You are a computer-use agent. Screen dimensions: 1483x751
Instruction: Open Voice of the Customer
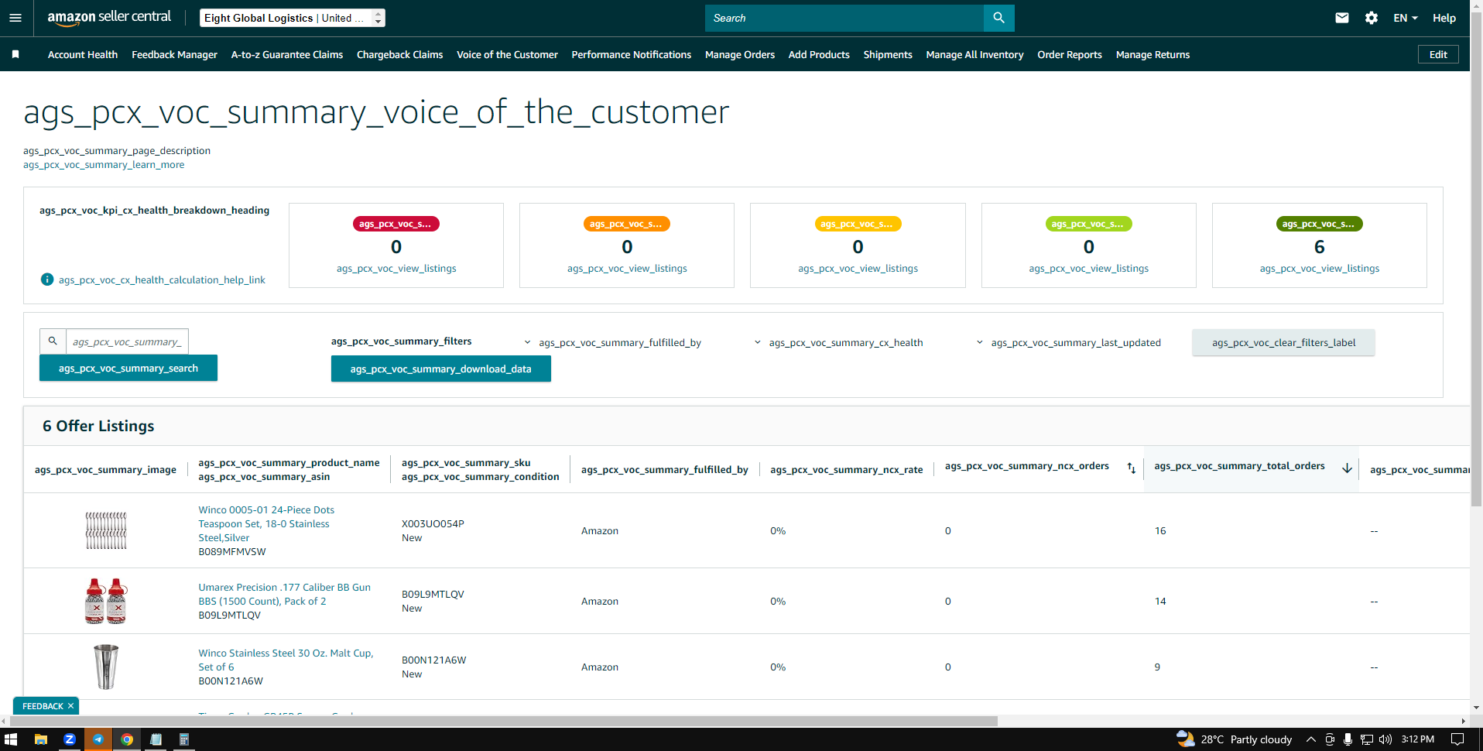pos(507,54)
